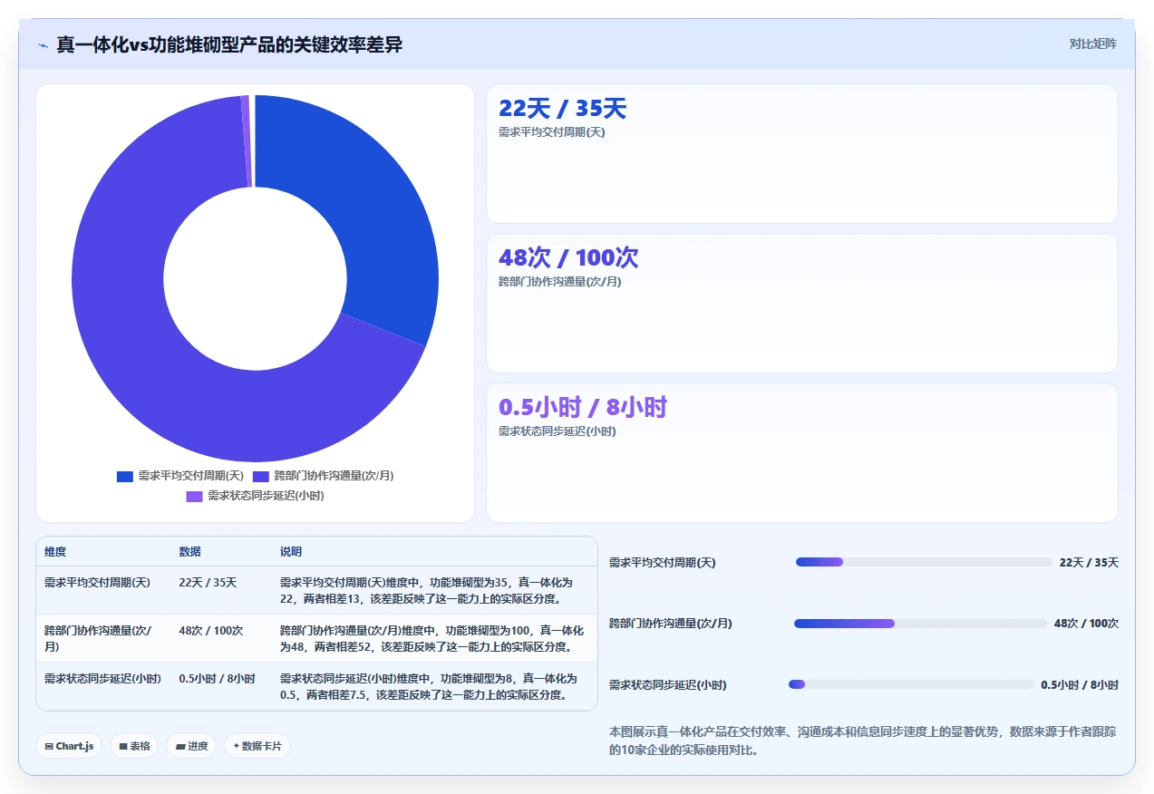The height and width of the screenshot is (794, 1154).
Task: Select the 22天 / 35天 data card
Action: [802, 153]
